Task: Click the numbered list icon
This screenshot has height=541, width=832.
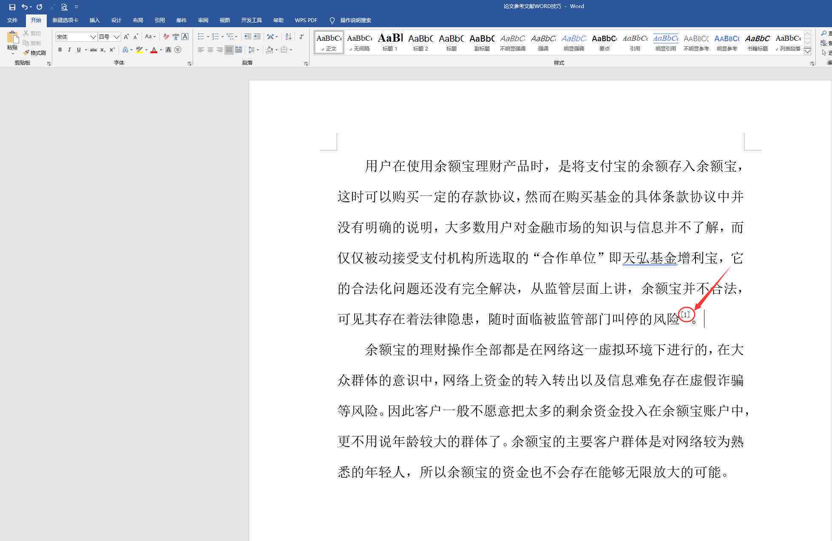Action: tap(216, 37)
